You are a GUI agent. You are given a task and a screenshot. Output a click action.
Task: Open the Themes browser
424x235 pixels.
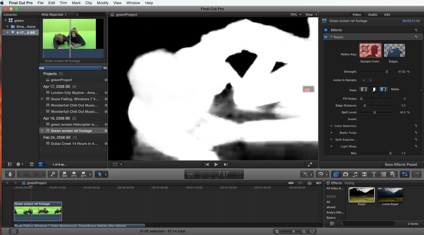pos(393,174)
